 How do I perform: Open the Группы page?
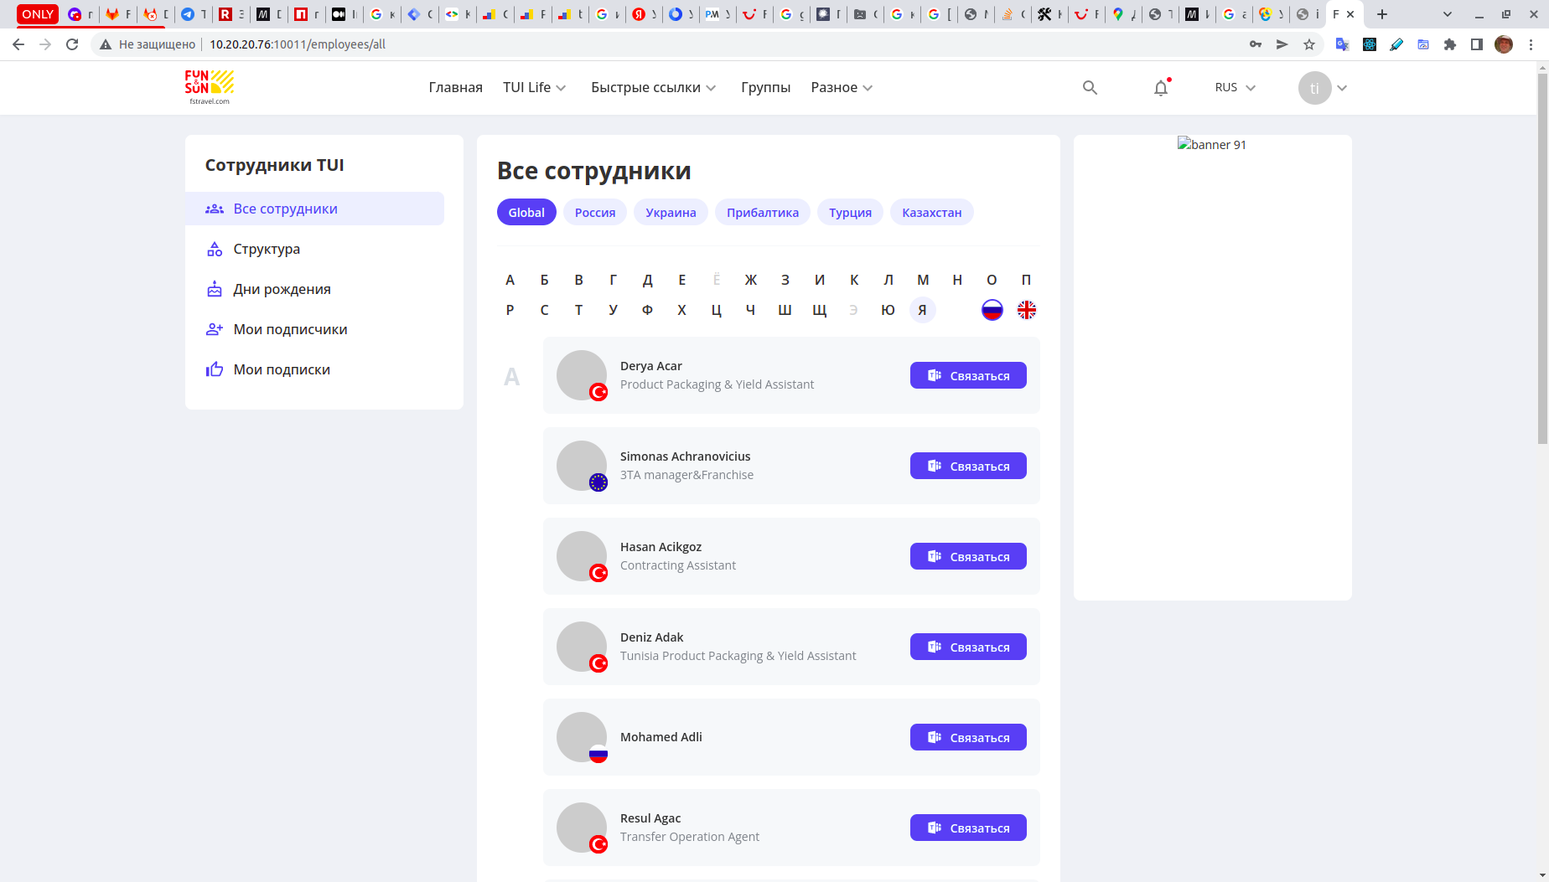point(765,87)
